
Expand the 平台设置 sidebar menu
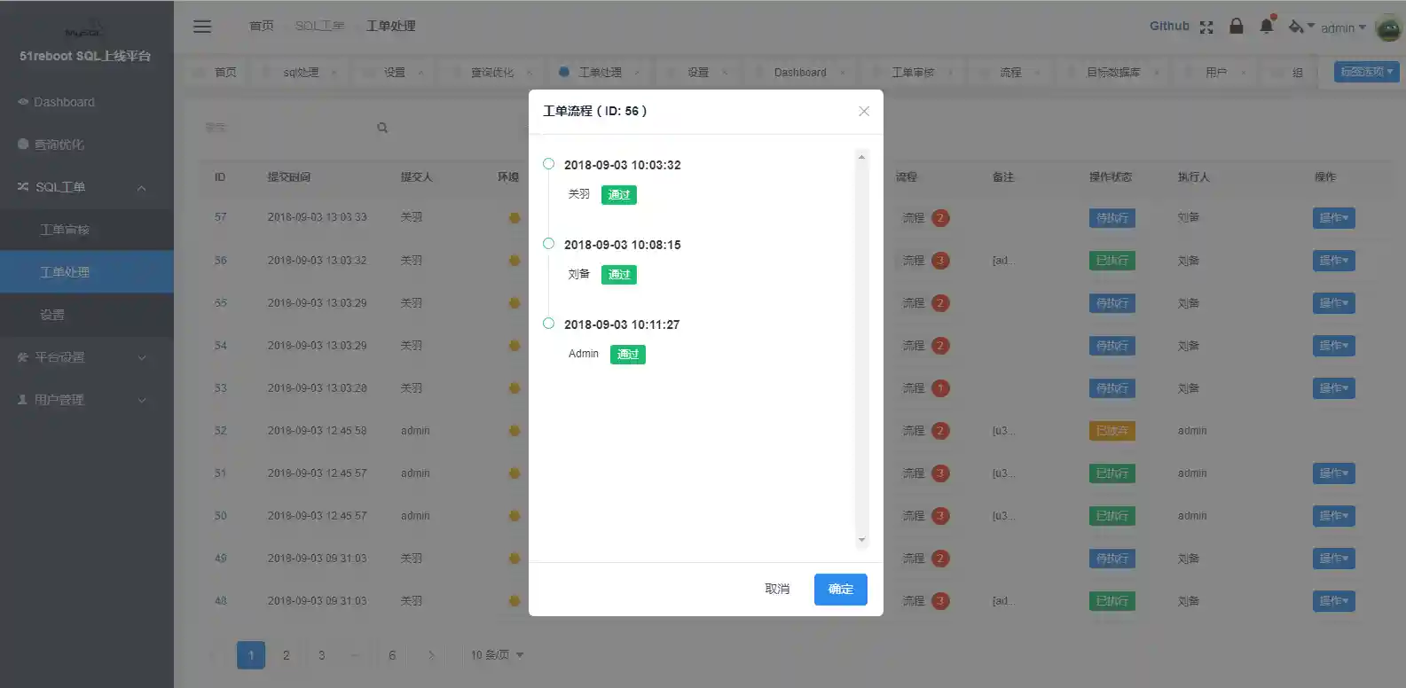click(87, 357)
